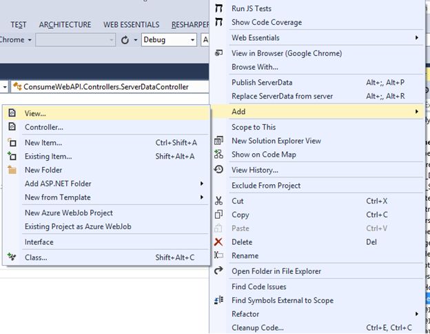
Task: Select View... in the Add submenu
Action: click(36, 113)
